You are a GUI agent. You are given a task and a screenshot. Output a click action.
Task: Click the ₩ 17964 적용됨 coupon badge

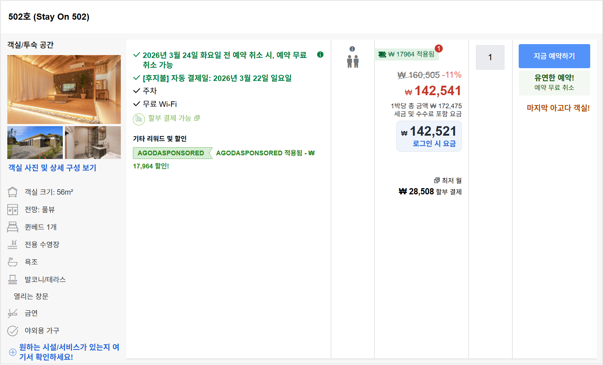click(407, 54)
